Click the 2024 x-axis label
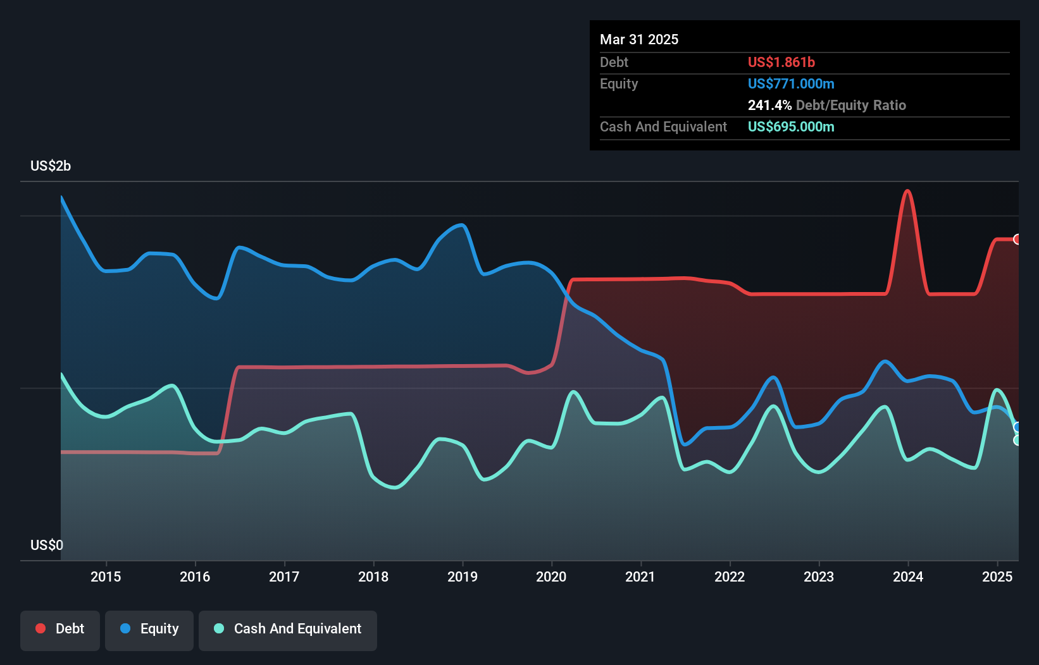The image size is (1039, 665). [908, 577]
